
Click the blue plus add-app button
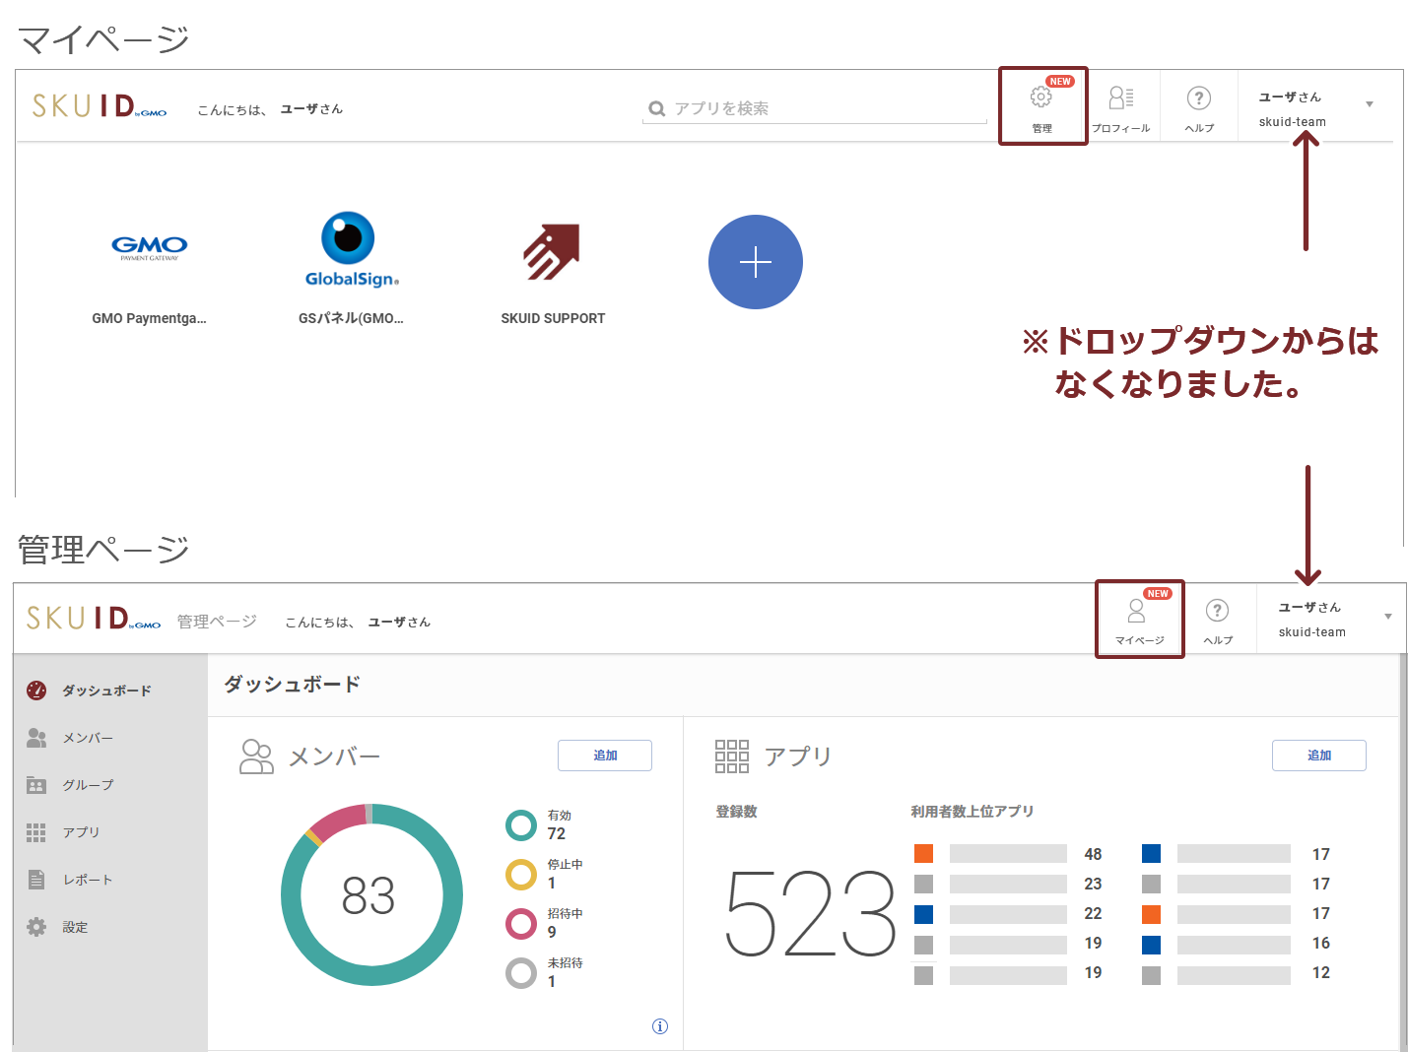tap(755, 262)
